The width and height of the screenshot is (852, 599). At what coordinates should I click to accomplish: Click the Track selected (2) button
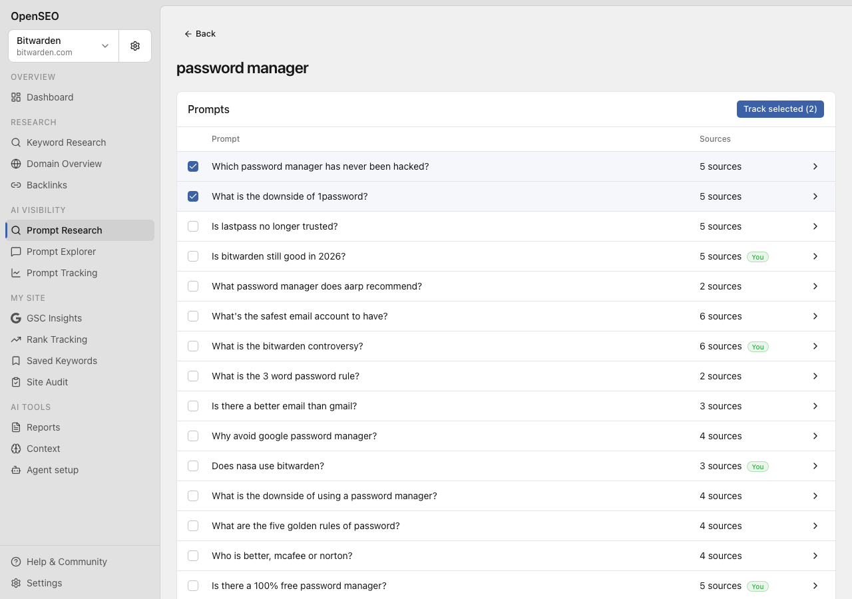point(780,109)
